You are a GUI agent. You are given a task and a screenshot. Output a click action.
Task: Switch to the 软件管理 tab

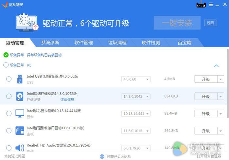coord(83,43)
